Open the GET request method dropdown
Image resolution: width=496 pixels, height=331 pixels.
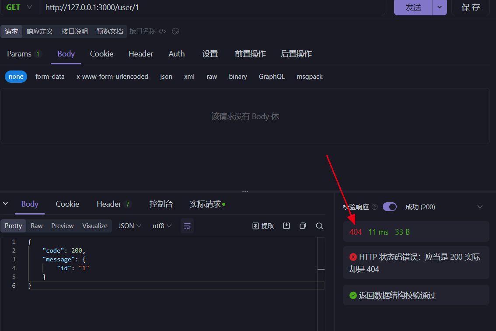tap(19, 7)
